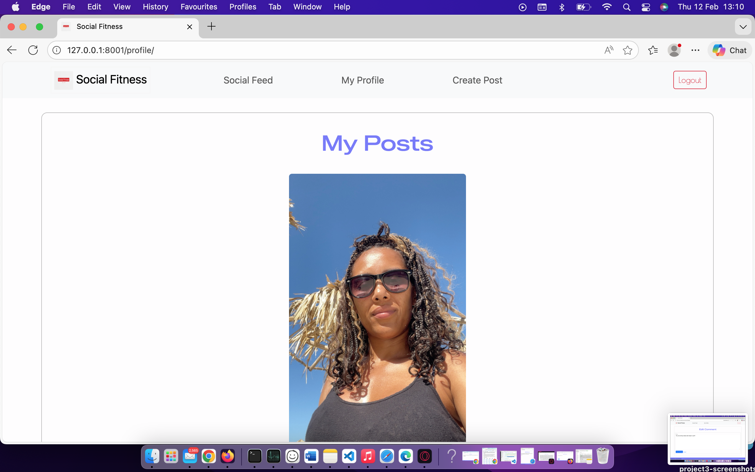Open the browser profile menu
This screenshot has height=472, width=755.
click(674, 50)
